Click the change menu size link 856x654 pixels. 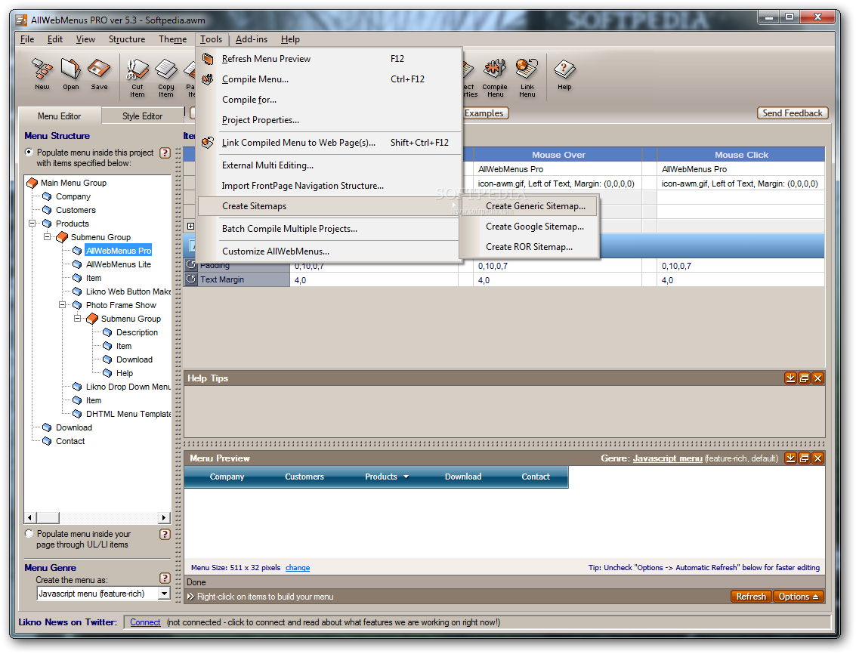click(x=298, y=568)
